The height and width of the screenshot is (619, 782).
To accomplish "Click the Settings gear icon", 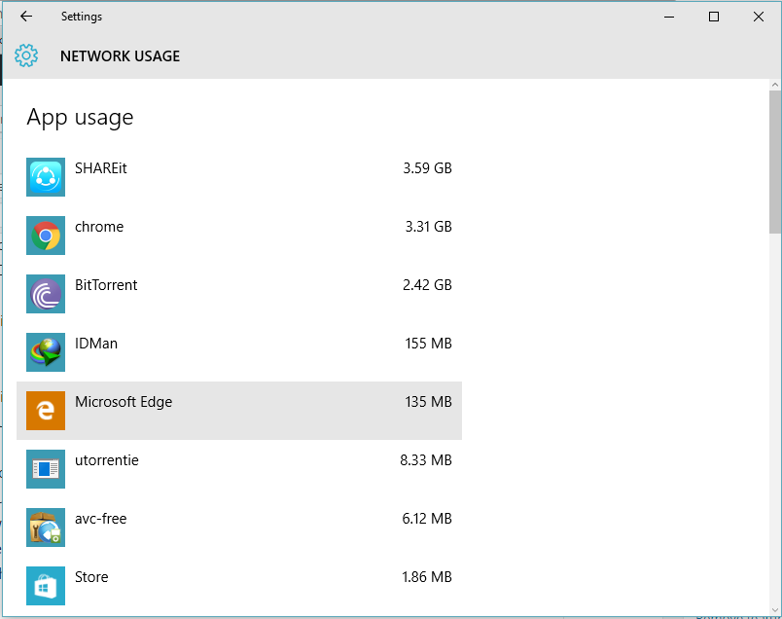I will click(x=26, y=55).
